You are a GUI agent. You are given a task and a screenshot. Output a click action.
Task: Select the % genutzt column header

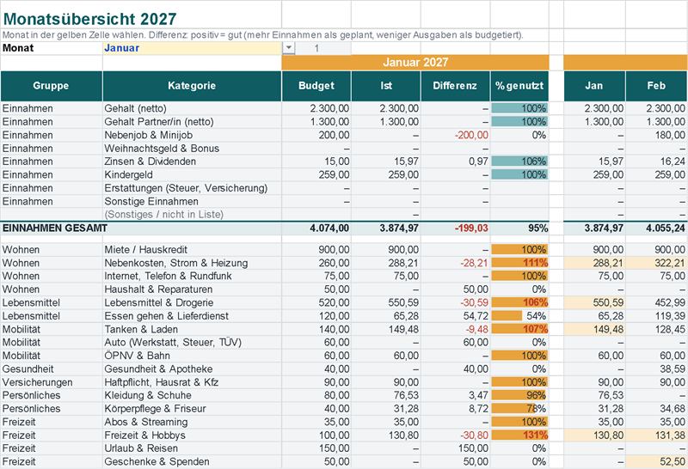pyautogui.click(x=519, y=86)
